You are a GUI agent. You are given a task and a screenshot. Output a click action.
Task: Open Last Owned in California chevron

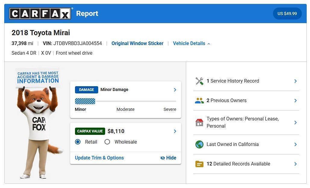pos(295,144)
